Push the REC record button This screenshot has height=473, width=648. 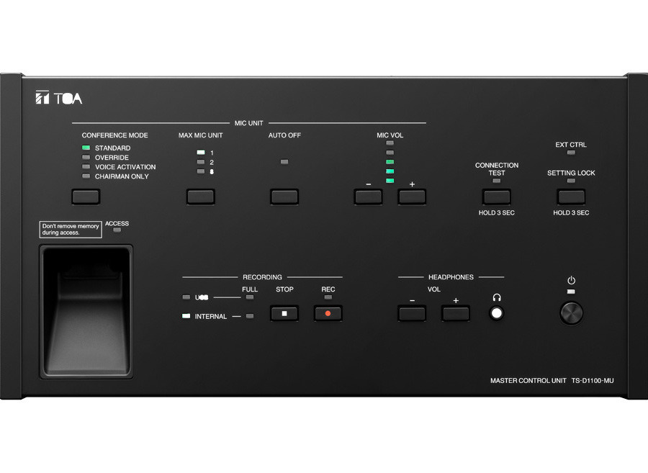point(328,314)
